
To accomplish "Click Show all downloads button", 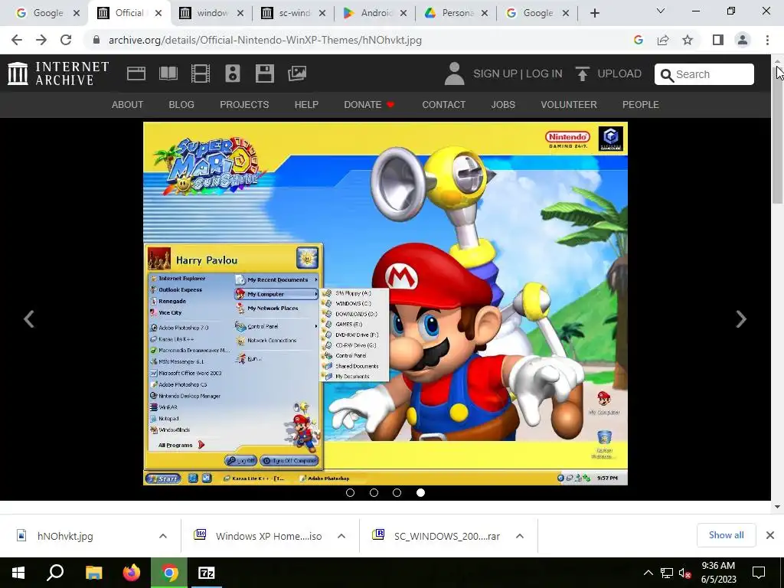I will (x=726, y=535).
